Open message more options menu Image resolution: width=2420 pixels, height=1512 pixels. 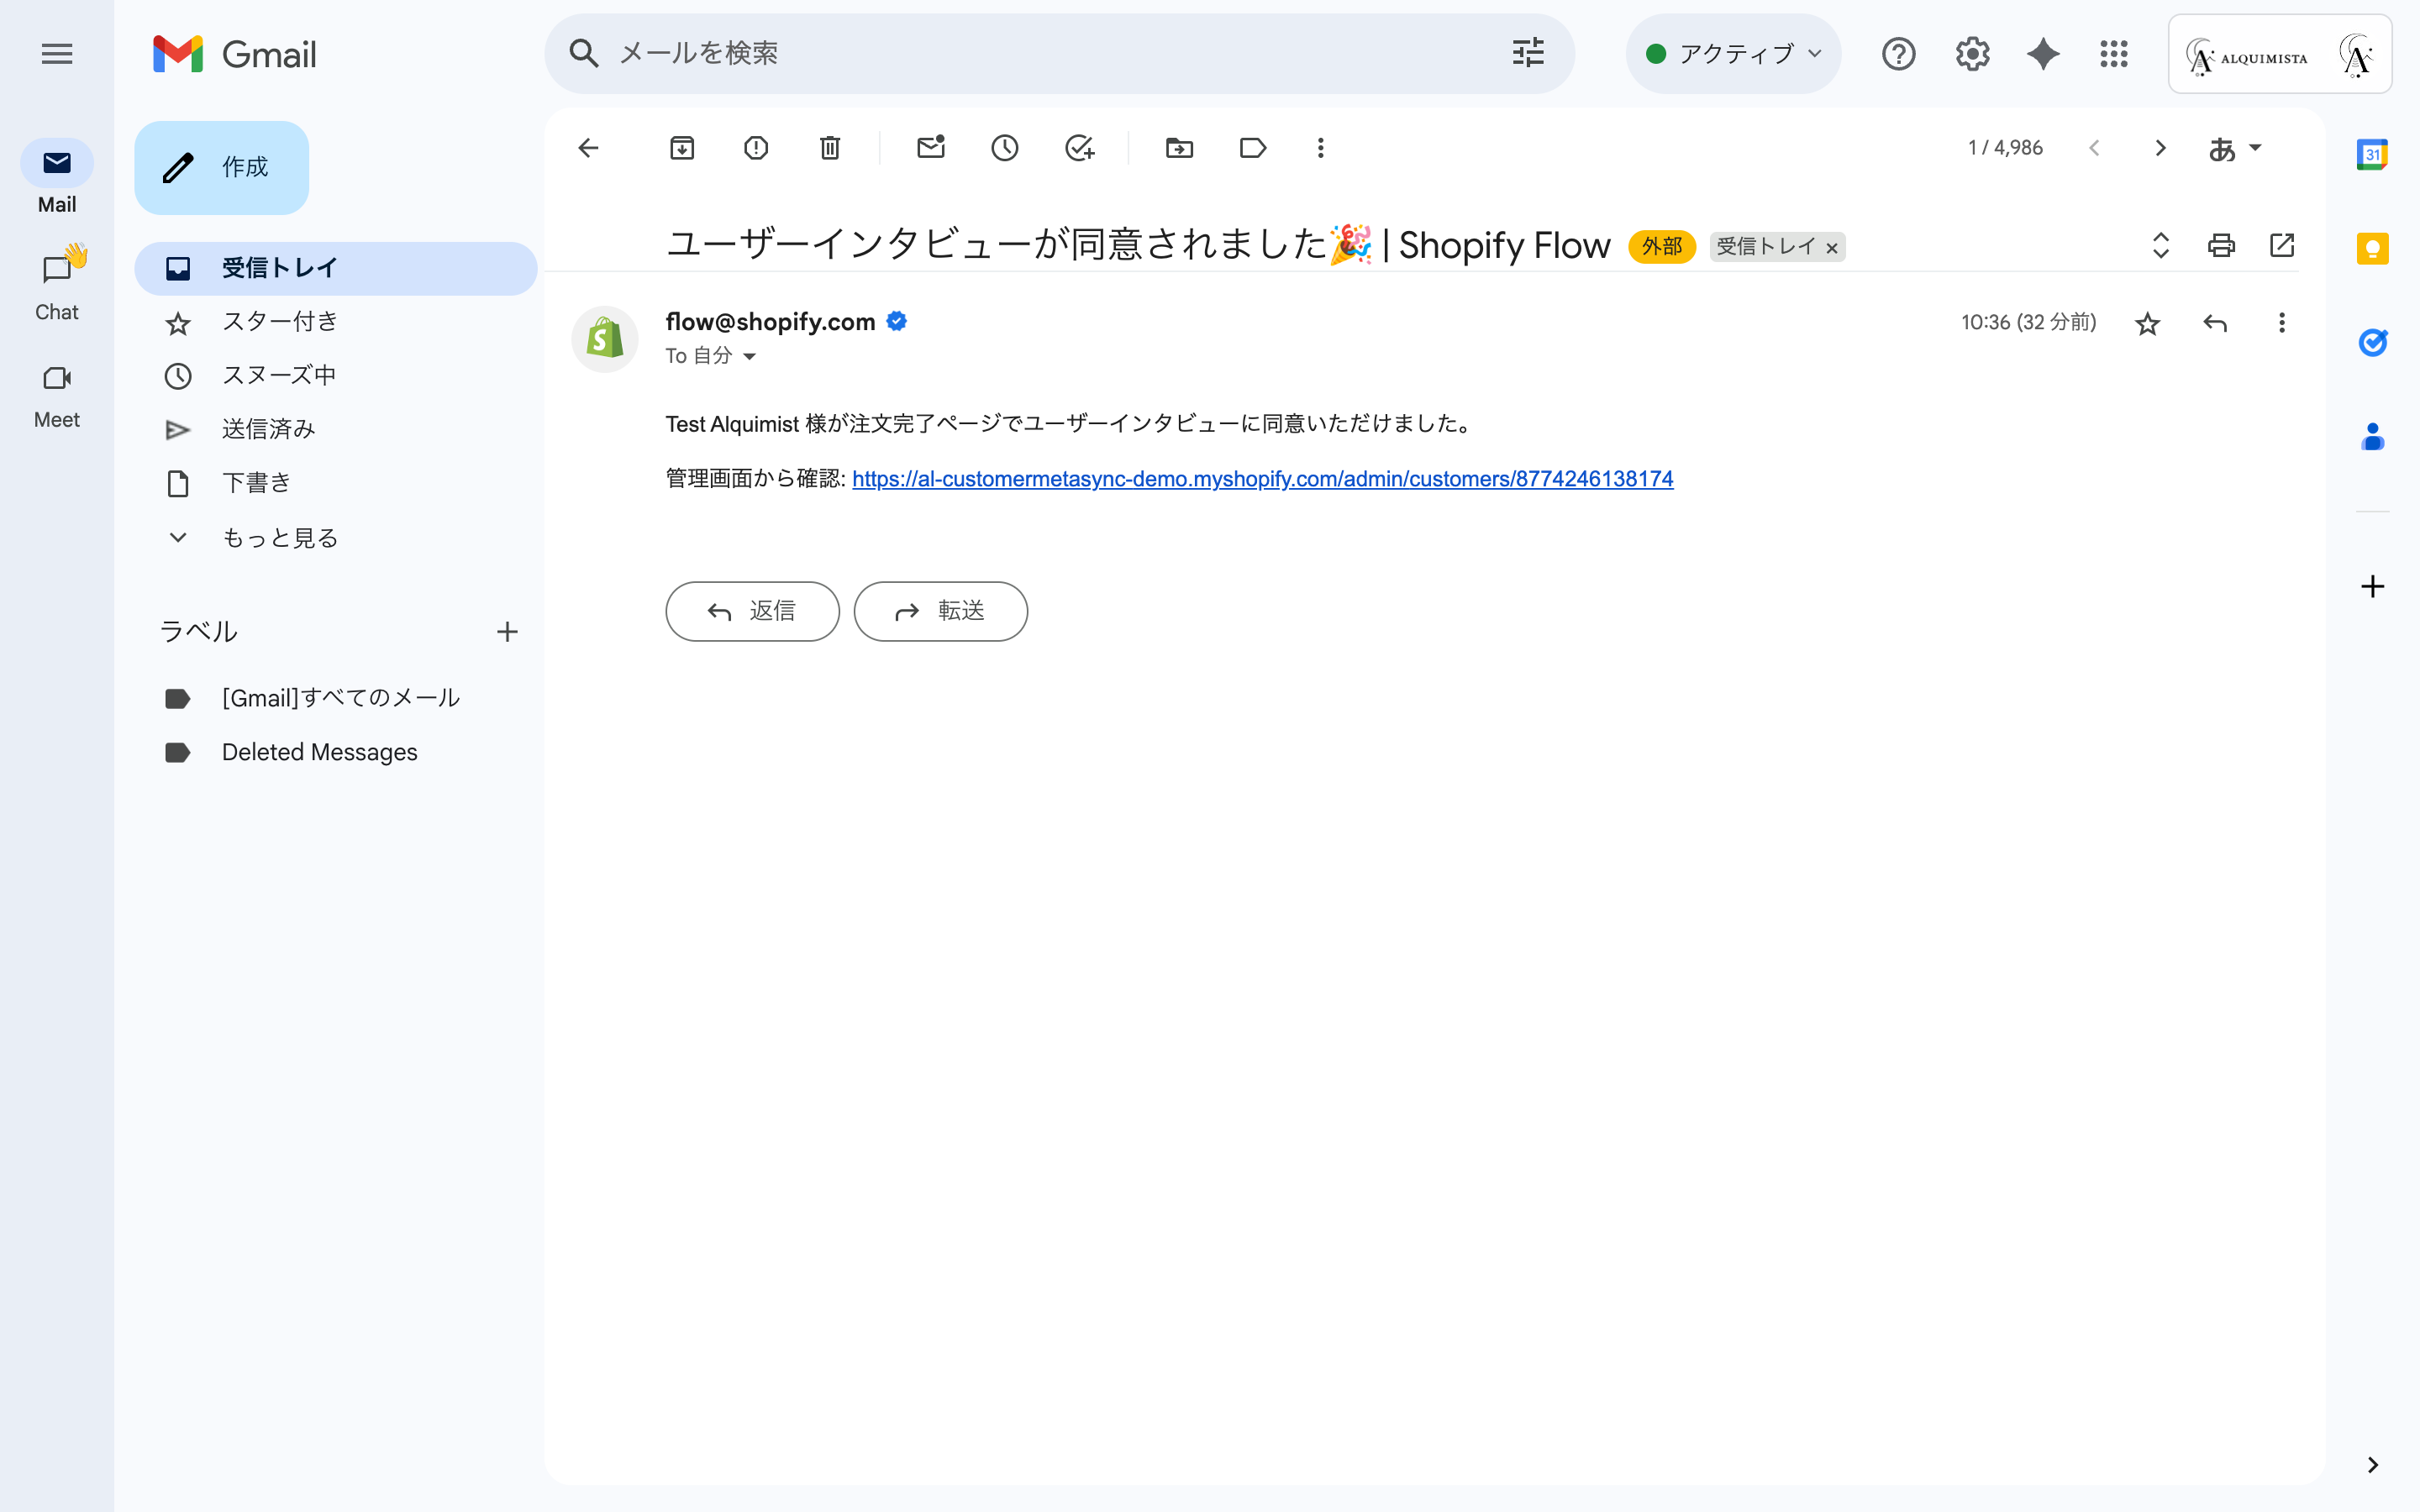pos(2282,323)
